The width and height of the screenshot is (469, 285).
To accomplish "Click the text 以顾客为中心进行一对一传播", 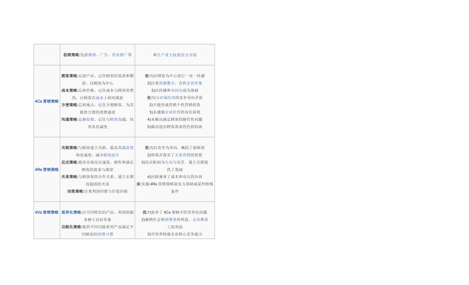I will [x=179, y=76].
